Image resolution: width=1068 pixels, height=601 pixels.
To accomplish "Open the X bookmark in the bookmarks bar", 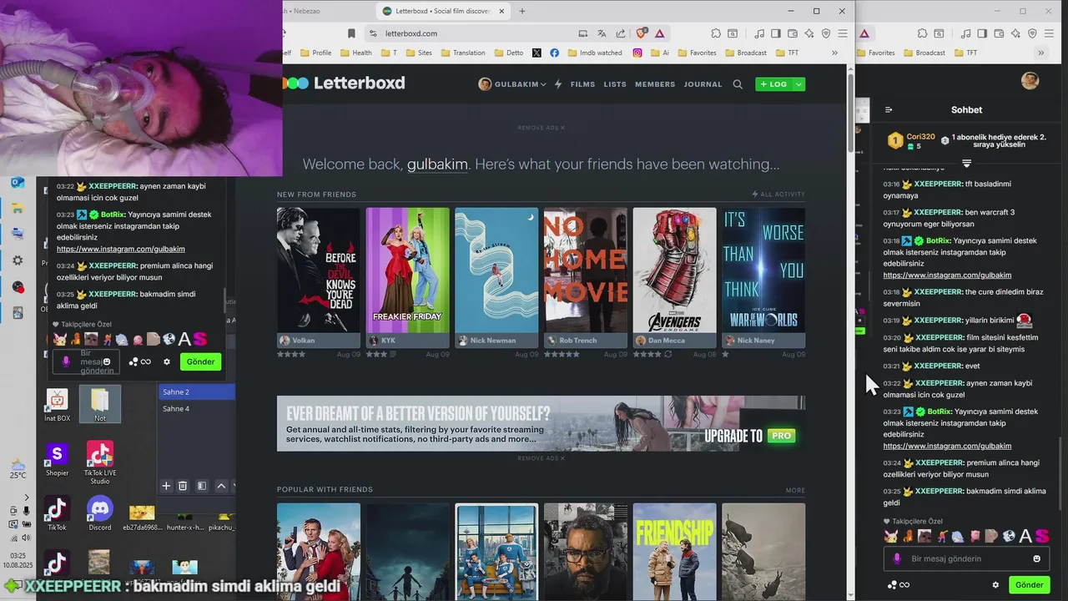I will pyautogui.click(x=537, y=53).
